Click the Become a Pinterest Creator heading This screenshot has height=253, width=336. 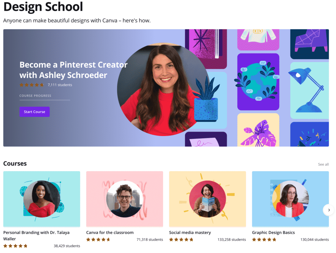[x=73, y=70]
